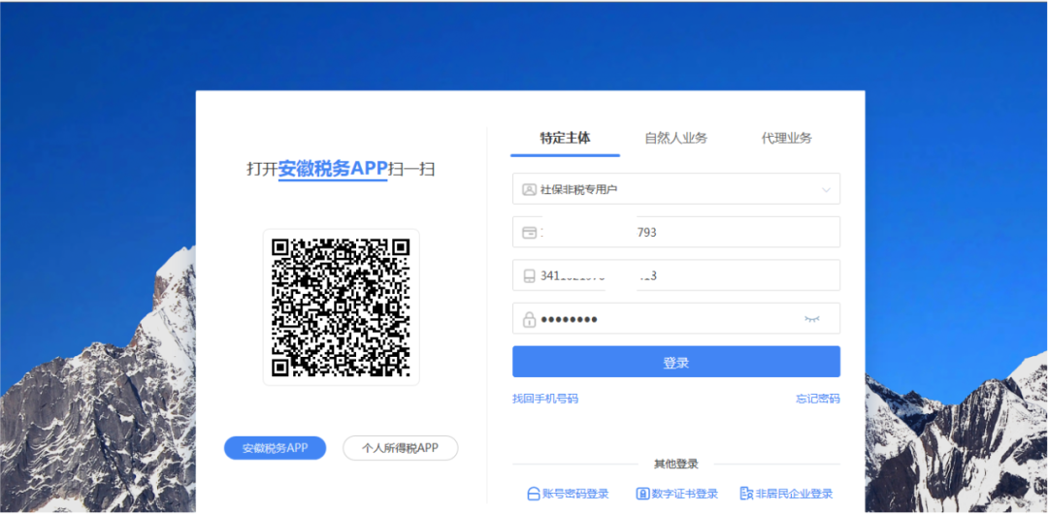Click the blue 登录 button

675,363
